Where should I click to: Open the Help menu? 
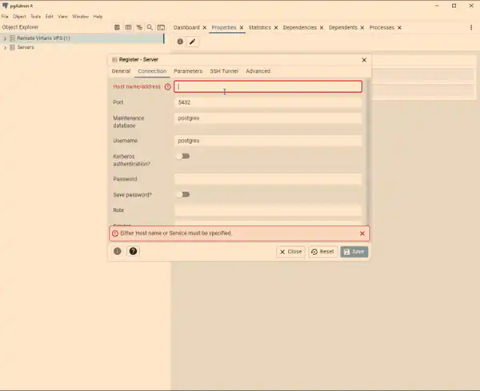pos(98,17)
